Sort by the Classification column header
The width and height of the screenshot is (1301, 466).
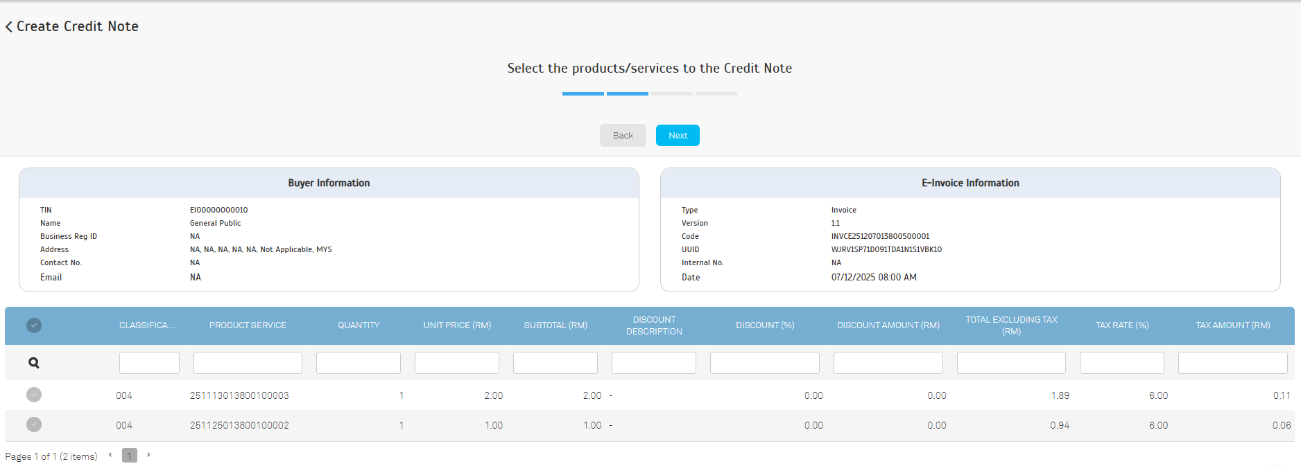click(x=146, y=325)
